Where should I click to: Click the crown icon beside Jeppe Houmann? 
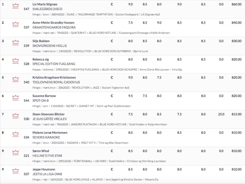tap(15, 171)
